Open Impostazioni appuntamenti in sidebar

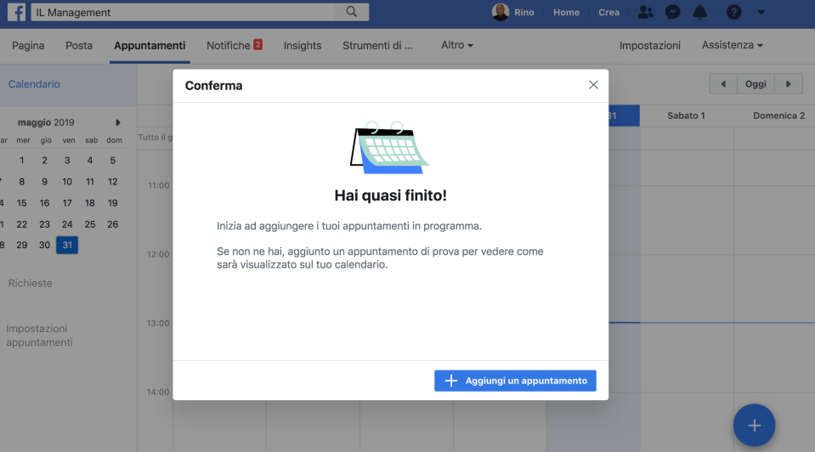[x=39, y=336]
